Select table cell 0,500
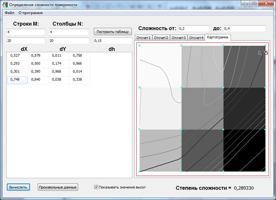 point(38,64)
